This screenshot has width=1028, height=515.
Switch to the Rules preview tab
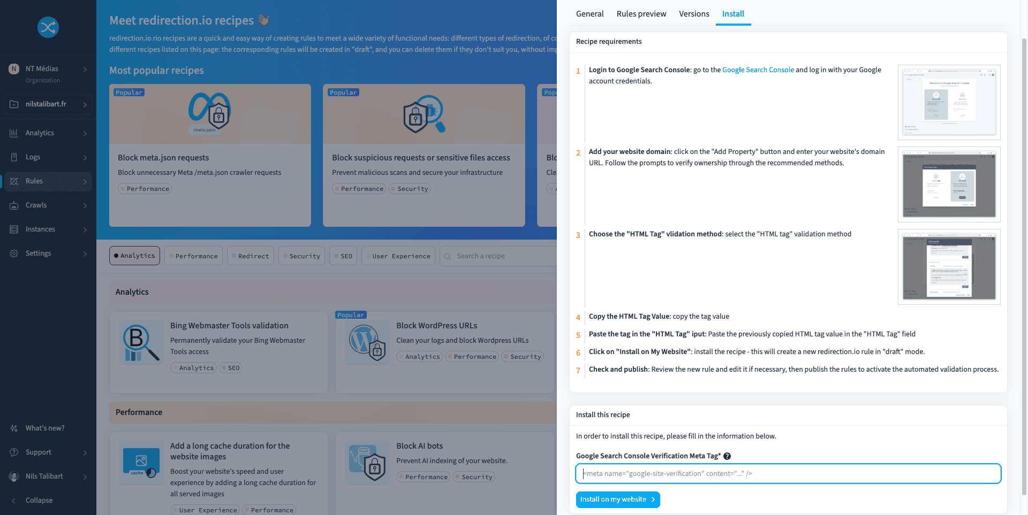coord(641,14)
